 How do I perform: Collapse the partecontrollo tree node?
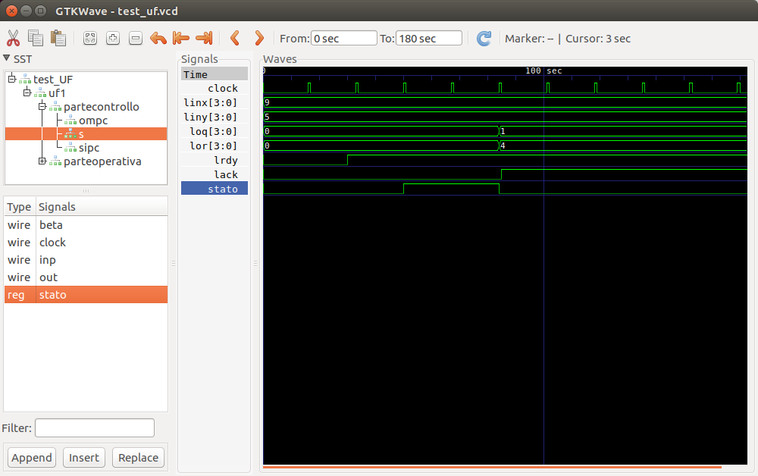pyautogui.click(x=42, y=106)
